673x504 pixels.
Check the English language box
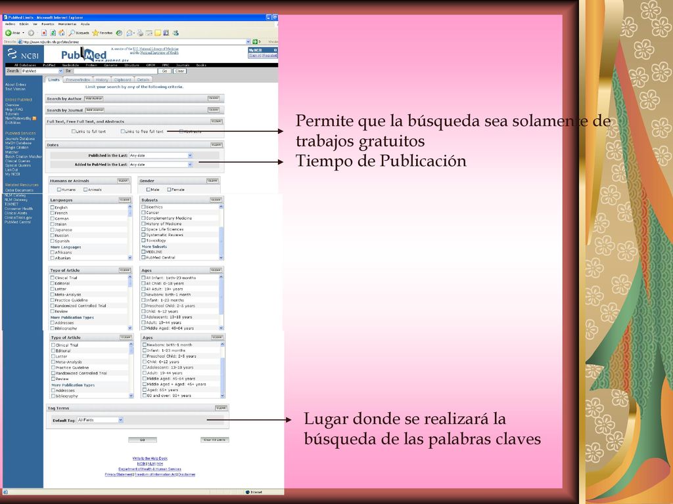coord(53,207)
